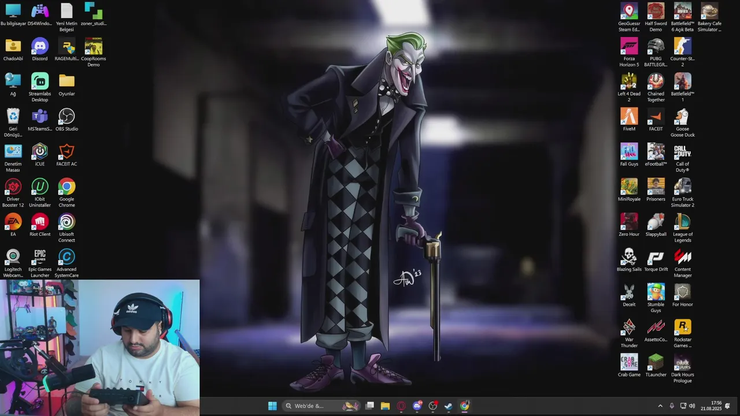Launch Fall Guys shortcut
The width and height of the screenshot is (740, 416).
(x=629, y=155)
